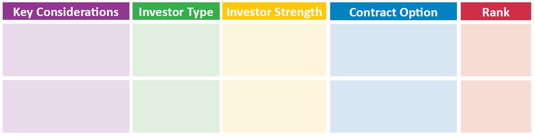Select the red Rank column header

[496, 11]
